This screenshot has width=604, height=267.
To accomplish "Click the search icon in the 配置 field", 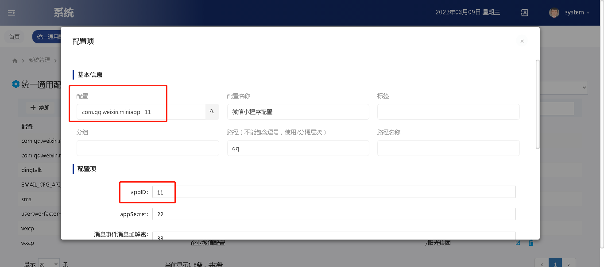I will tap(212, 112).
